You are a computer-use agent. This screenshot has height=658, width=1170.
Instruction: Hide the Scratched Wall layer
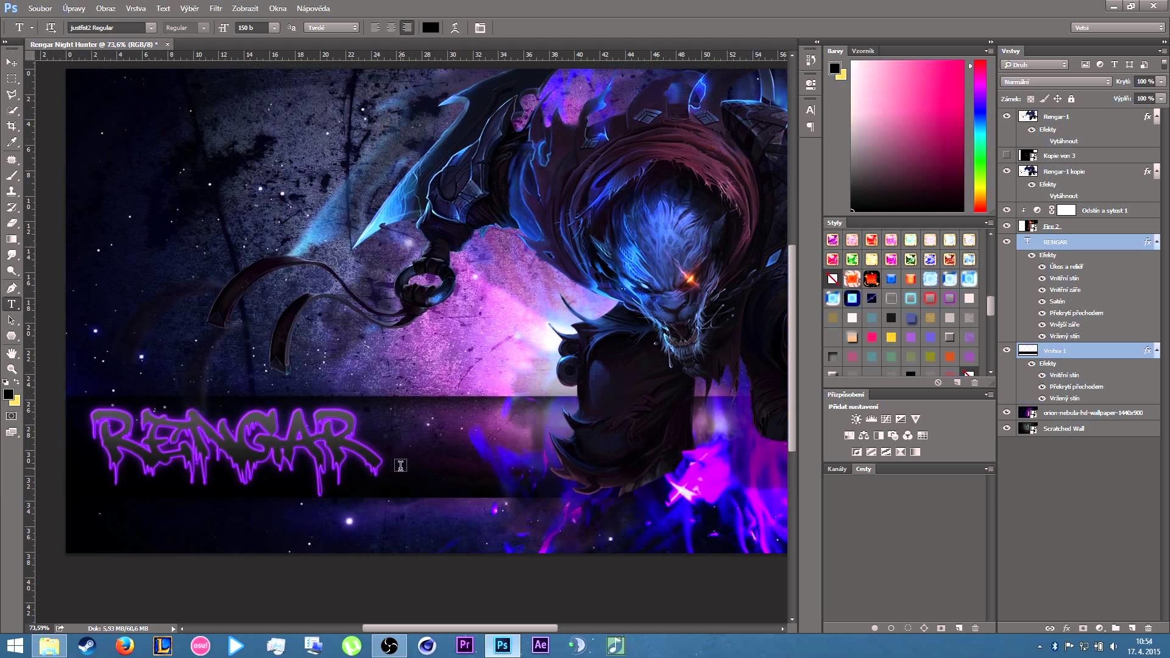[1007, 428]
